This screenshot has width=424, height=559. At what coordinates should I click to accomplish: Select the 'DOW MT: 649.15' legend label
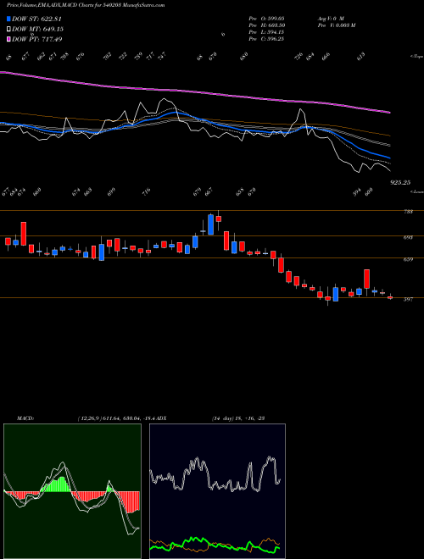click(x=37, y=29)
